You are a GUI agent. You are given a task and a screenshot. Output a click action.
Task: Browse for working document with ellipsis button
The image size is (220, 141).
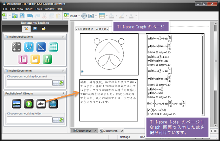(x=55, y=83)
